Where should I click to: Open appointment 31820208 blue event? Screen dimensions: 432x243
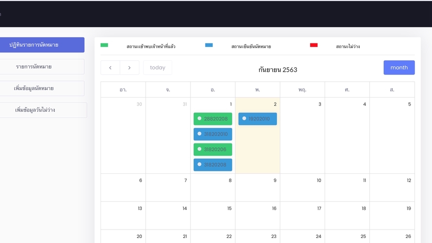click(213, 165)
